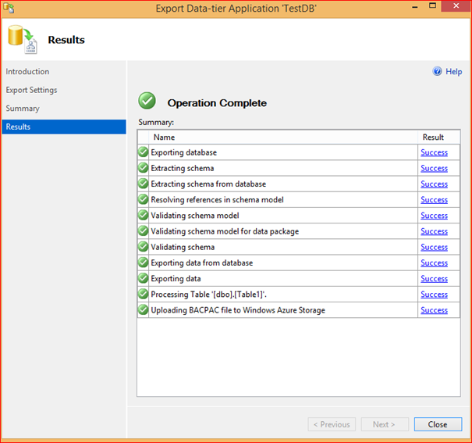
Task: Click green check beside Processing Table row
Action: [x=144, y=294]
